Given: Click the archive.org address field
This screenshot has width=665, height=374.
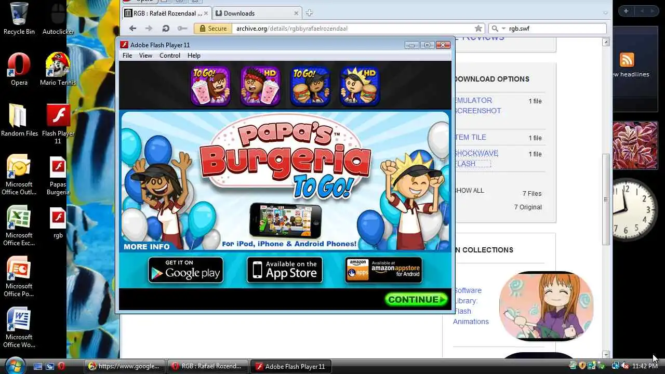Looking at the screenshot, I should point(353,29).
